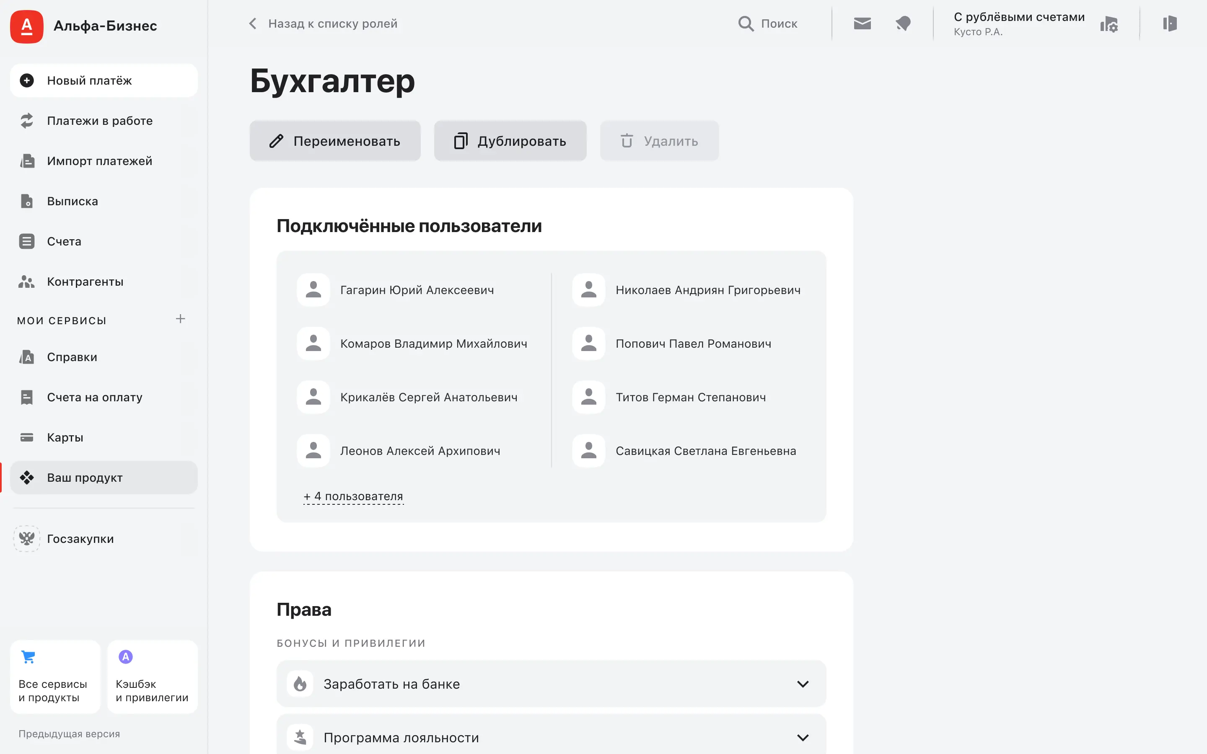Open Кэшбэк и привилегии tile
1207x754 pixels.
coord(152,676)
